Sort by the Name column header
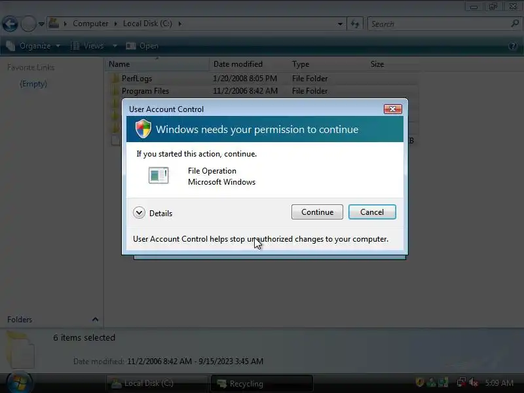 pyautogui.click(x=157, y=64)
